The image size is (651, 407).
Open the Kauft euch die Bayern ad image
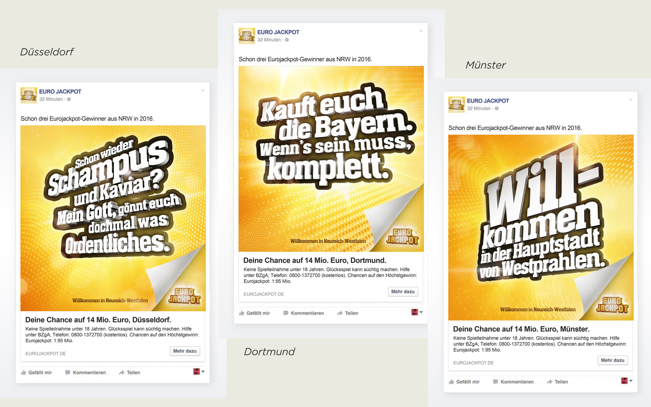click(x=331, y=159)
